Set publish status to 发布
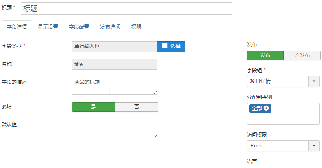Viewport: 322px width, 168px height. (265, 55)
